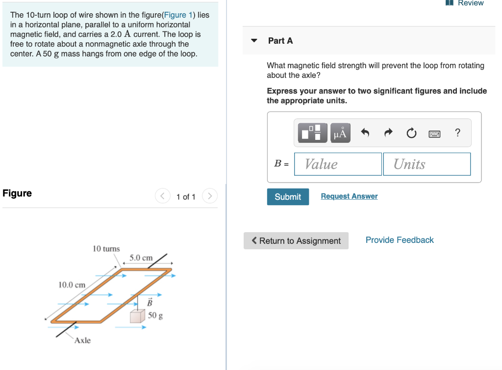
Task: Open the Request Answer link
Action: [349, 196]
